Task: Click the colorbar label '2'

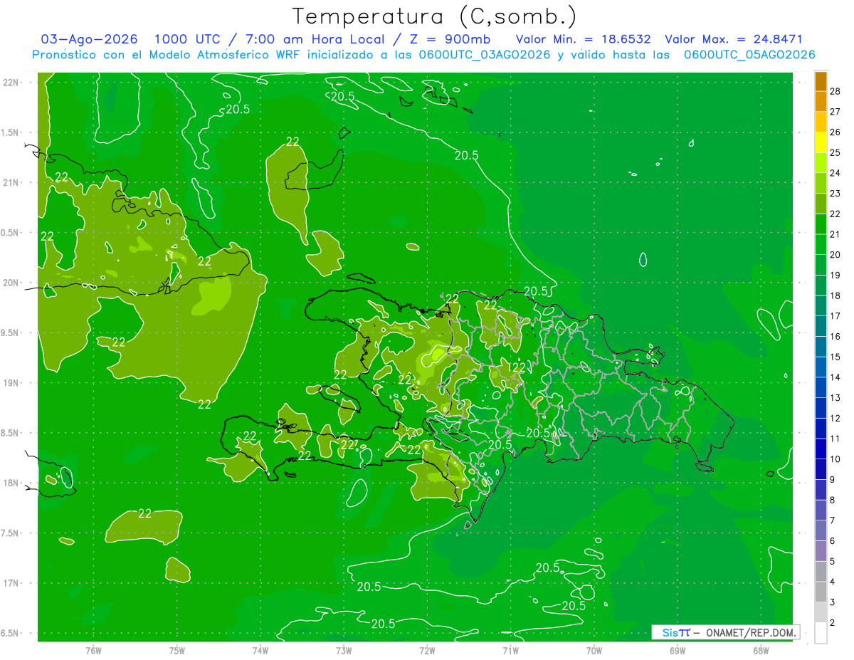Action: point(833,623)
